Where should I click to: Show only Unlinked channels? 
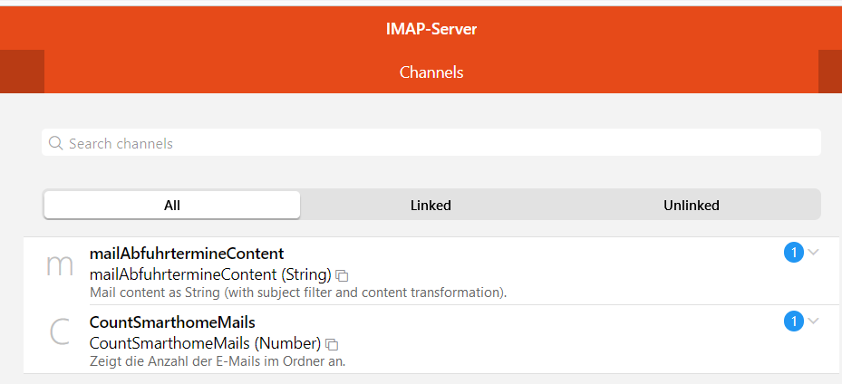tap(691, 206)
